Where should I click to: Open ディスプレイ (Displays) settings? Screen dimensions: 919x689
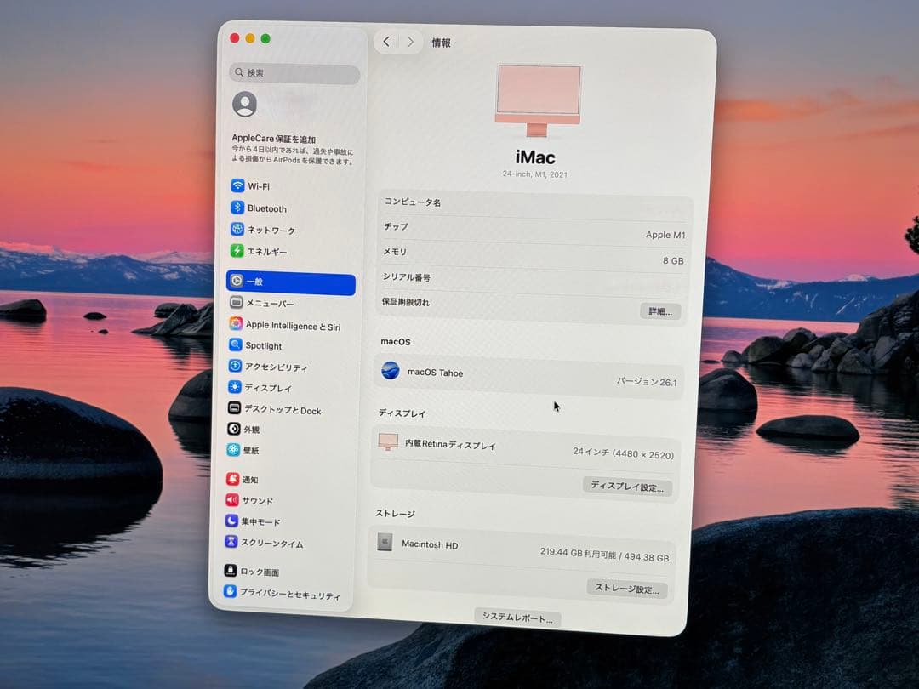[x=237, y=388]
